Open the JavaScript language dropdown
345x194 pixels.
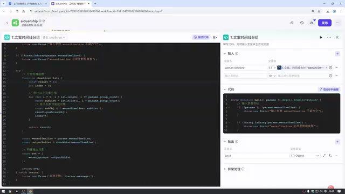(54, 38)
